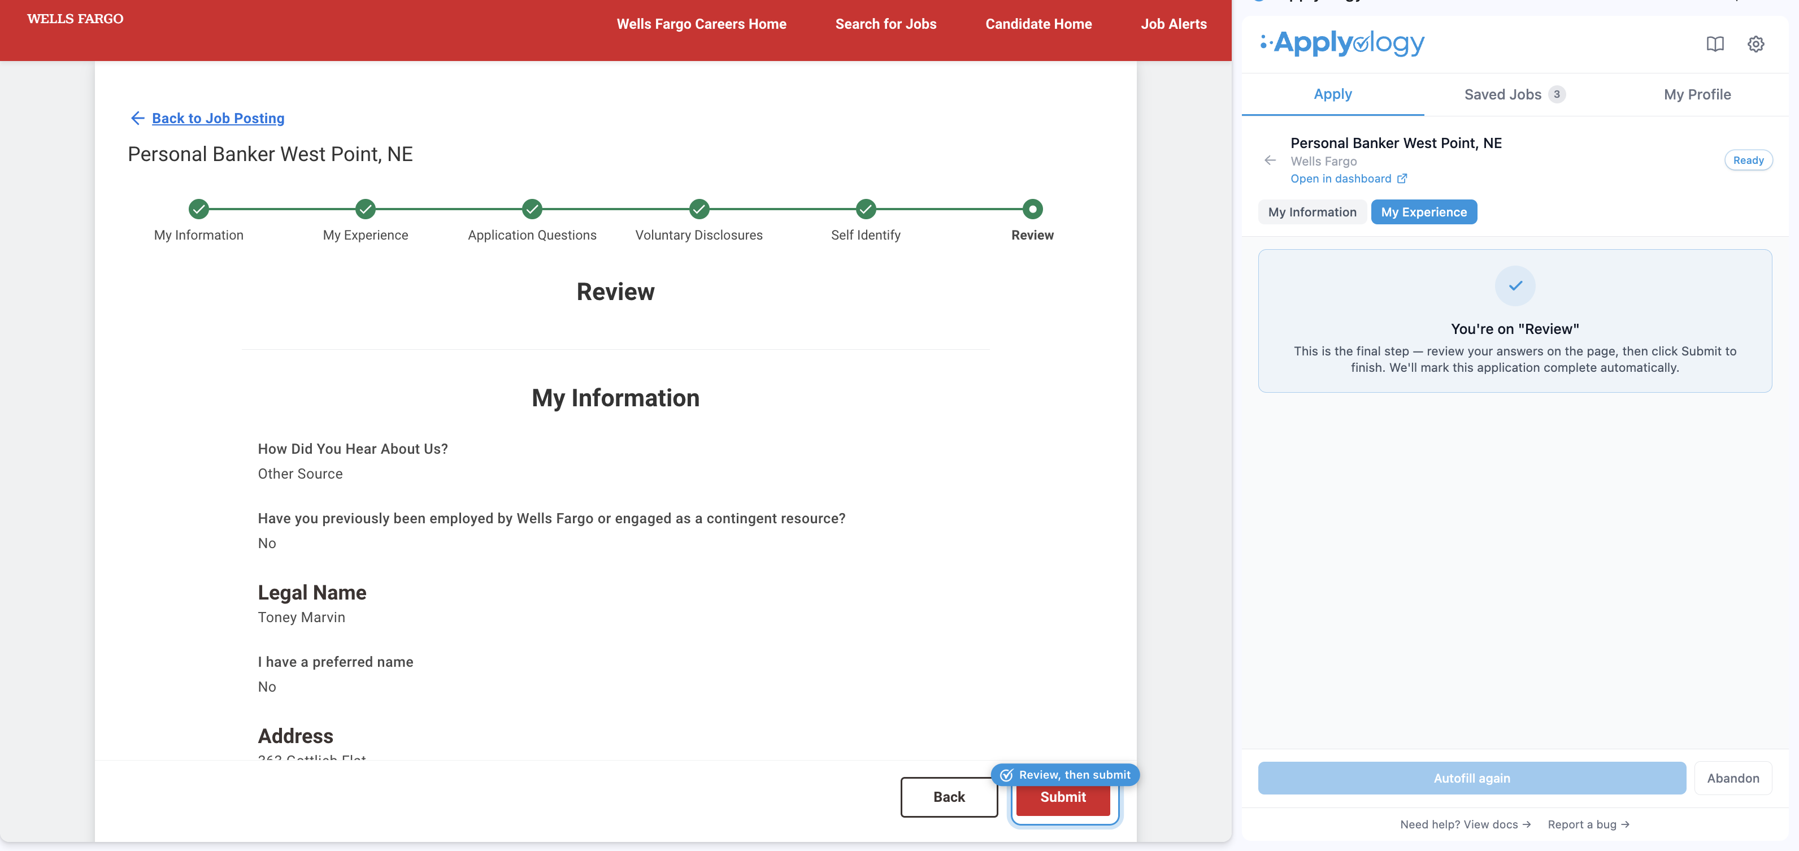Image resolution: width=1799 pixels, height=851 pixels.
Task: Select the Review step circle
Action: [1032, 209]
